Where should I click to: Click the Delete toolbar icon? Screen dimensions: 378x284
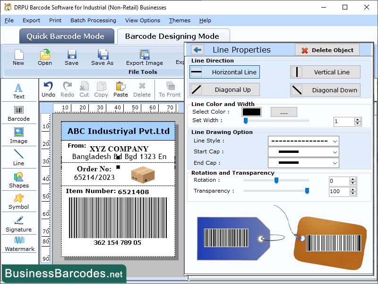[142, 89]
